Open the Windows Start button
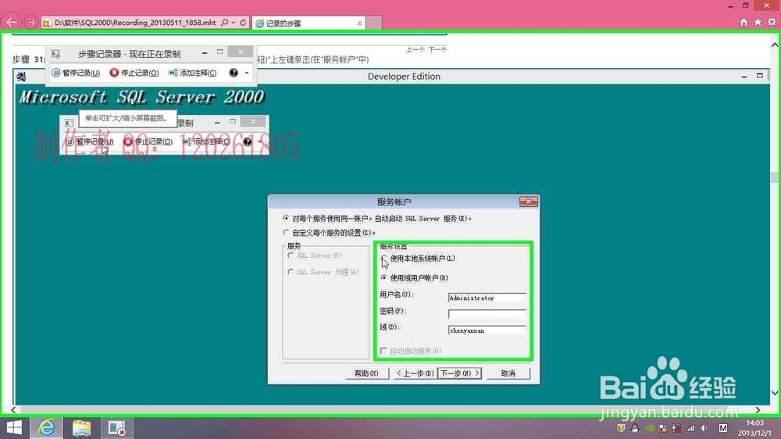 (14, 427)
